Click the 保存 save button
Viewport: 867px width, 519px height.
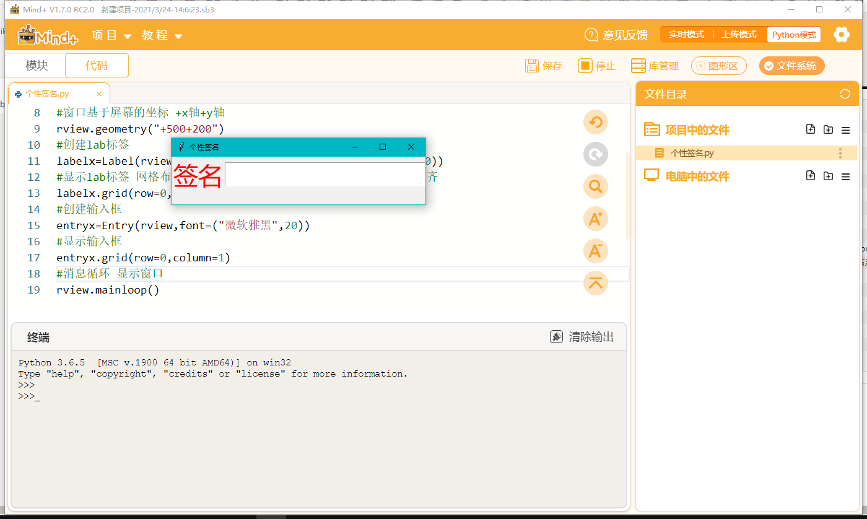point(543,66)
